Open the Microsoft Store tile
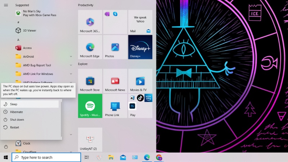Screen dimensions: 288x162 [90, 81]
